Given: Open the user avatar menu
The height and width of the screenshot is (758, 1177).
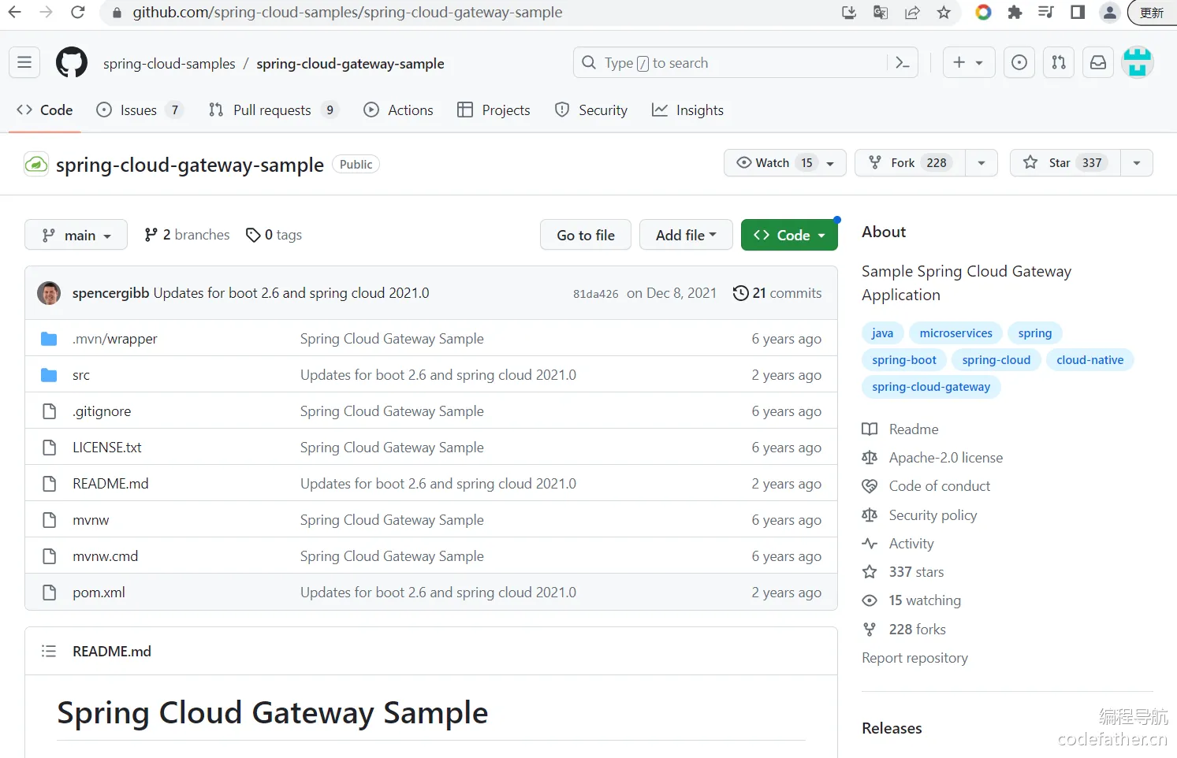Looking at the screenshot, I should pyautogui.click(x=1138, y=63).
